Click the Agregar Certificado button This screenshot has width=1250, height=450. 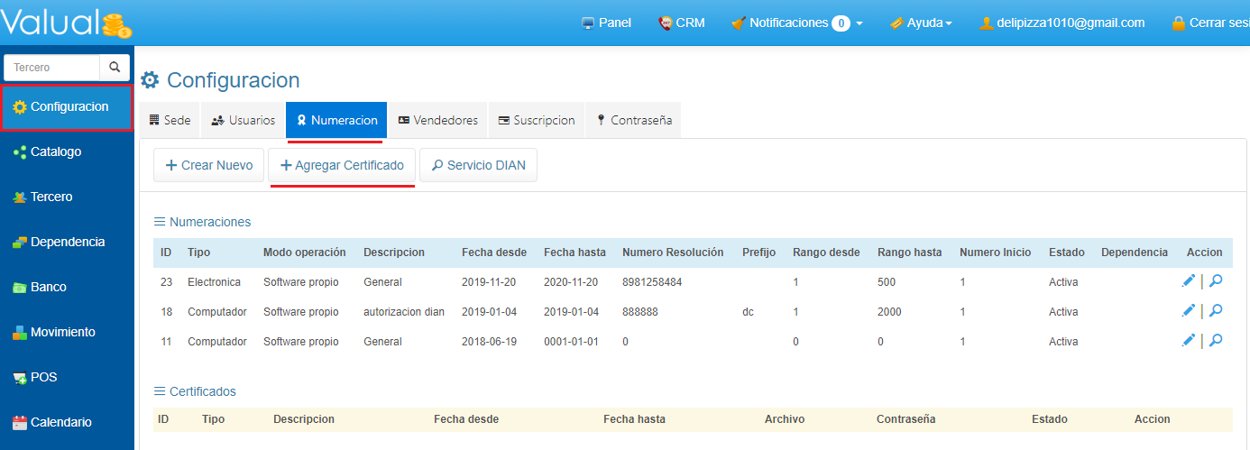342,165
